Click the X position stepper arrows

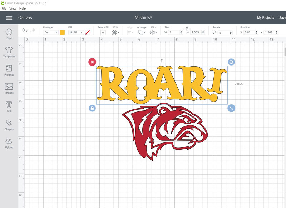256,32
